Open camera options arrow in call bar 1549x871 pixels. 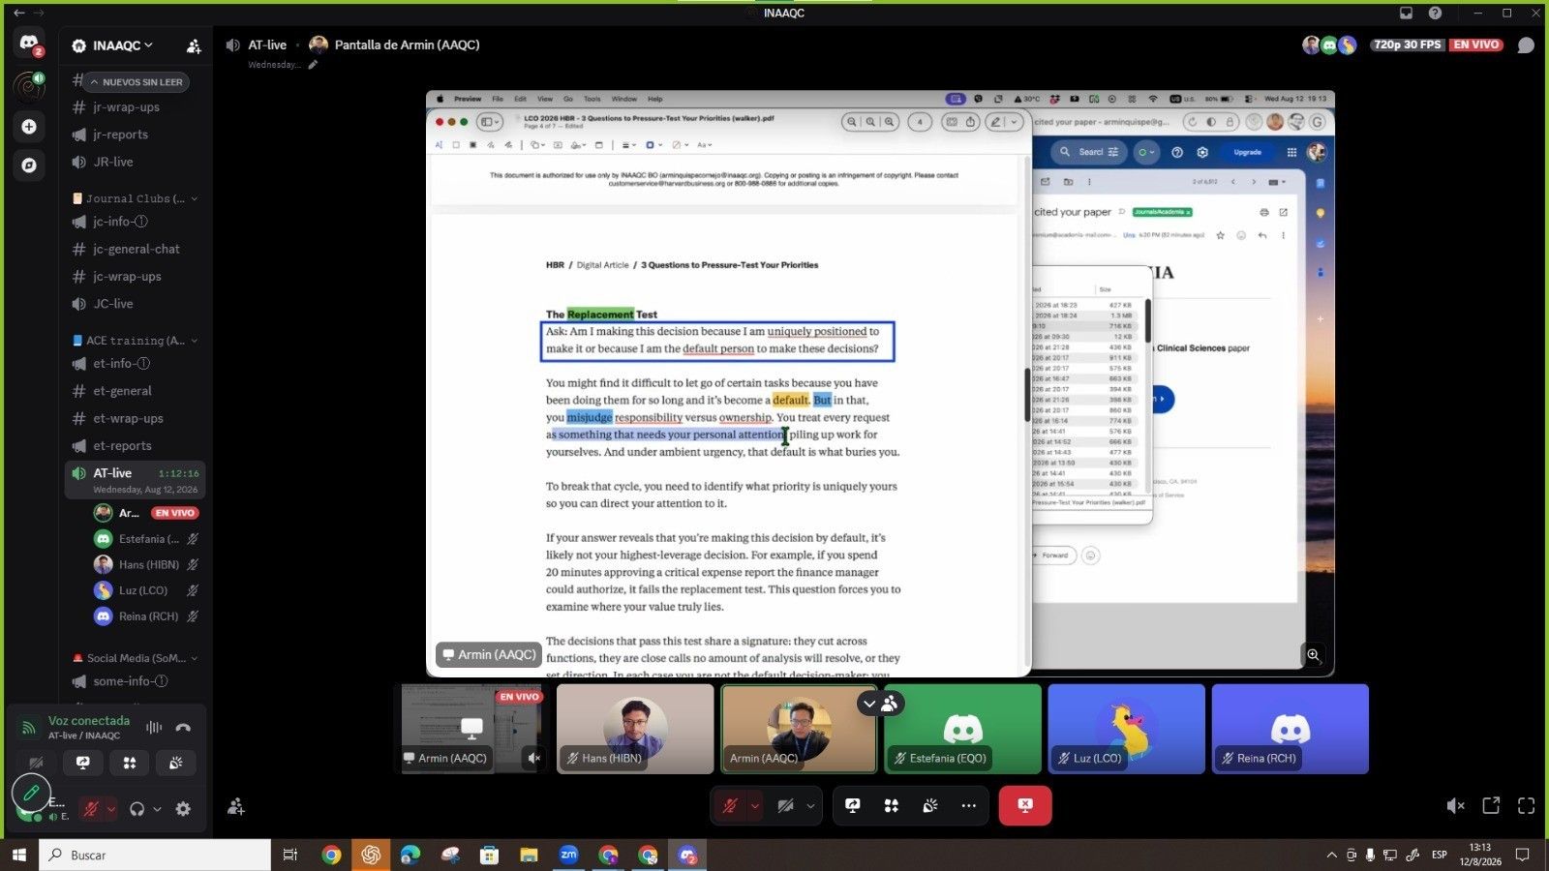[810, 805]
